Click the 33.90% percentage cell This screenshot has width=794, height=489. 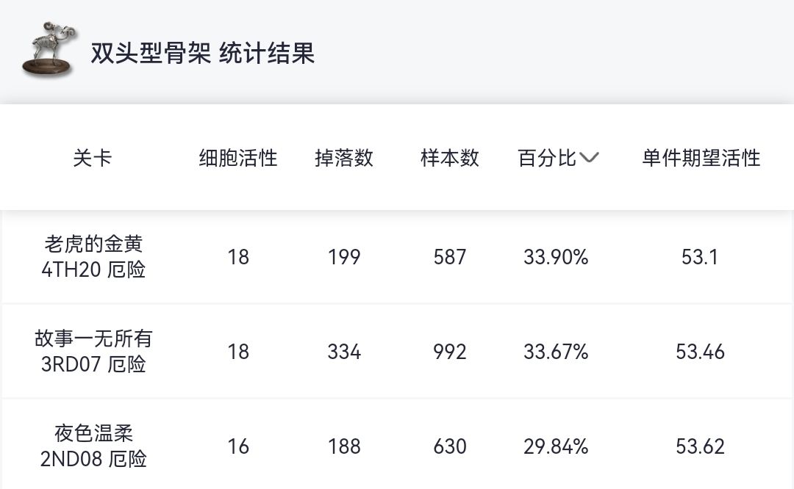click(556, 257)
